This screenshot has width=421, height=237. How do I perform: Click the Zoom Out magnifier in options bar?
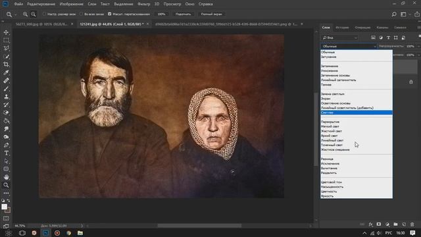(x=34, y=14)
